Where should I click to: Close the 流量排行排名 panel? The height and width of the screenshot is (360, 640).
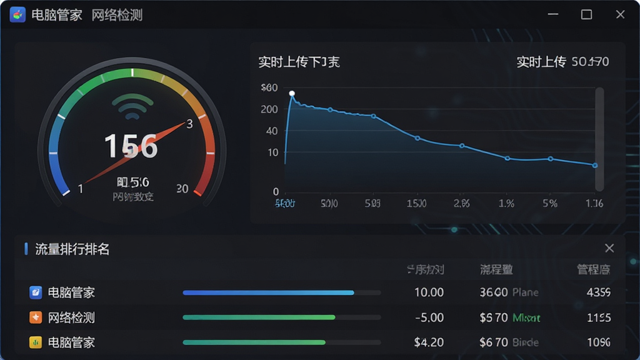609,248
